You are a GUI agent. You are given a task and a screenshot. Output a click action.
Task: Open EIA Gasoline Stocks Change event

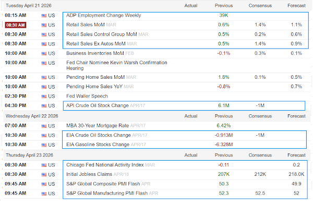tap(98, 145)
